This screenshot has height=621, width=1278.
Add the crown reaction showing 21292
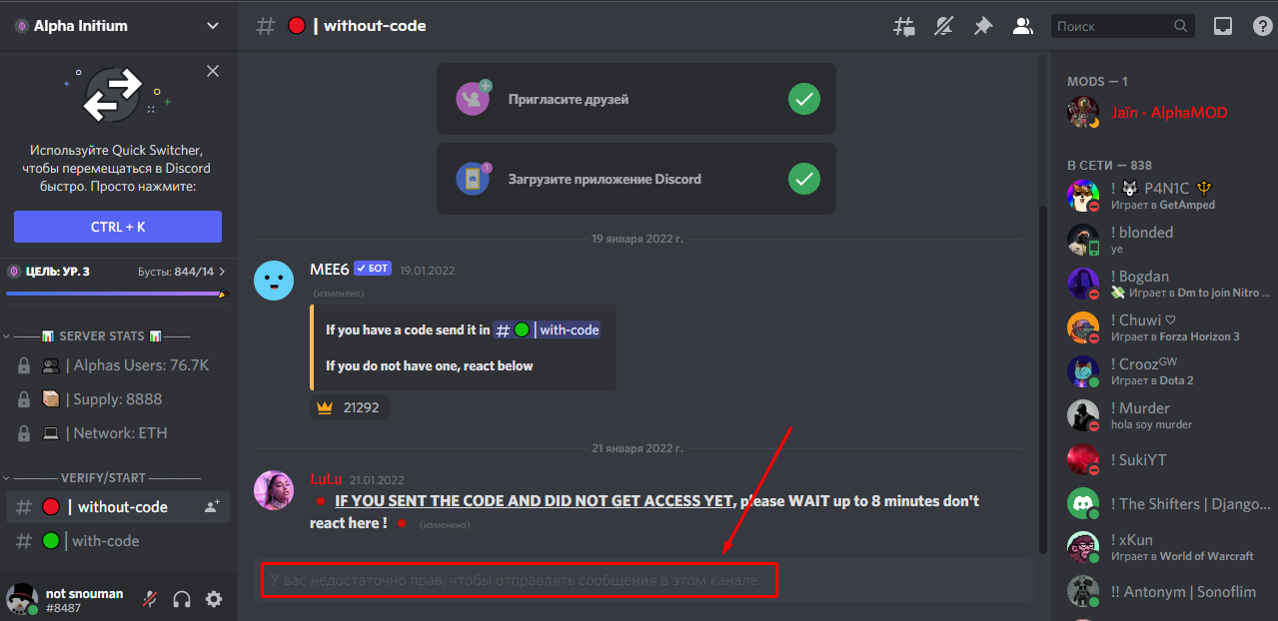coord(350,407)
